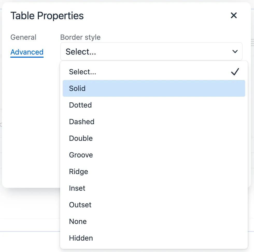Choose the Select... placeholder option in list
The image size is (254, 252).
tap(83, 72)
